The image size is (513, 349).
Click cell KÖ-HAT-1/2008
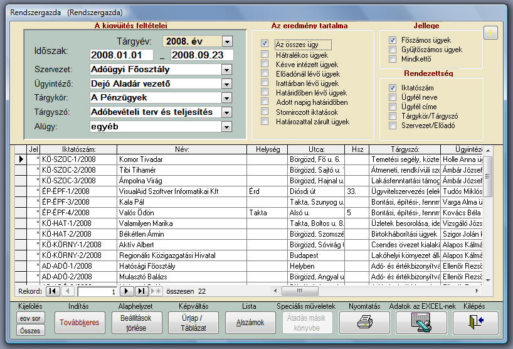78,223
